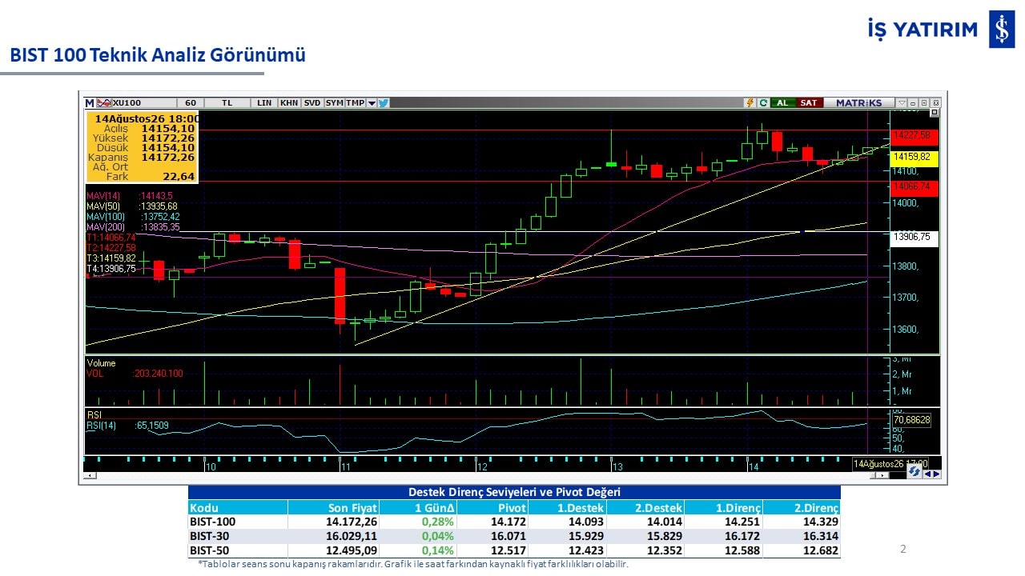
Task: Toggle the TMP button in chart toolbar
Action: pyautogui.click(x=356, y=103)
